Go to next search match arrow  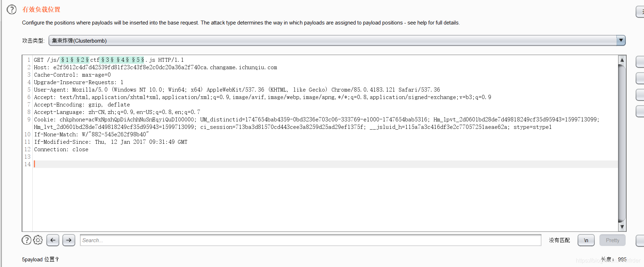coord(69,240)
